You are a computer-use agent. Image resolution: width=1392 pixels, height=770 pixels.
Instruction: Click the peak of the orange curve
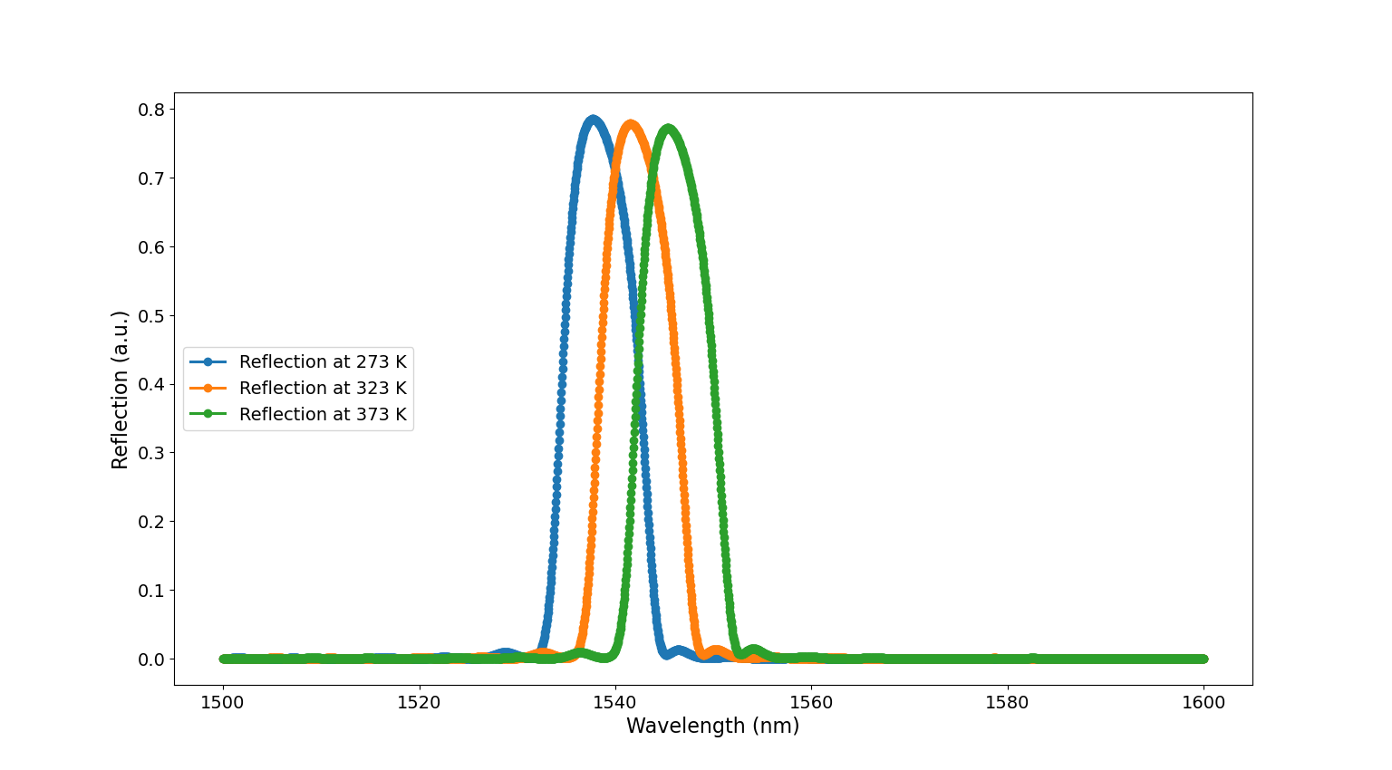point(631,124)
